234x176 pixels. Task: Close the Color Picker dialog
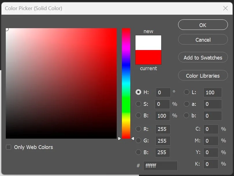coord(225,8)
